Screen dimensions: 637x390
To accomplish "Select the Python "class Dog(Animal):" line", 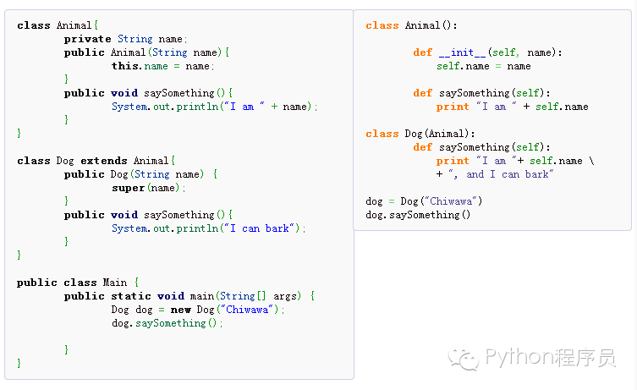I will 420,134.
